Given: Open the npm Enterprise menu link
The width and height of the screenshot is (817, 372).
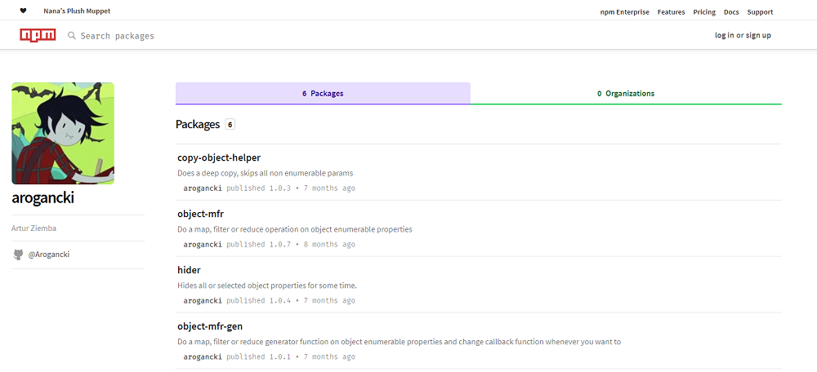Looking at the screenshot, I should click(624, 12).
